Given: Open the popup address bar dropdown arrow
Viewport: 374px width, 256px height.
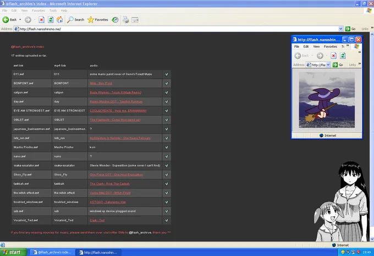Looking at the screenshot, I should click(x=328, y=65).
